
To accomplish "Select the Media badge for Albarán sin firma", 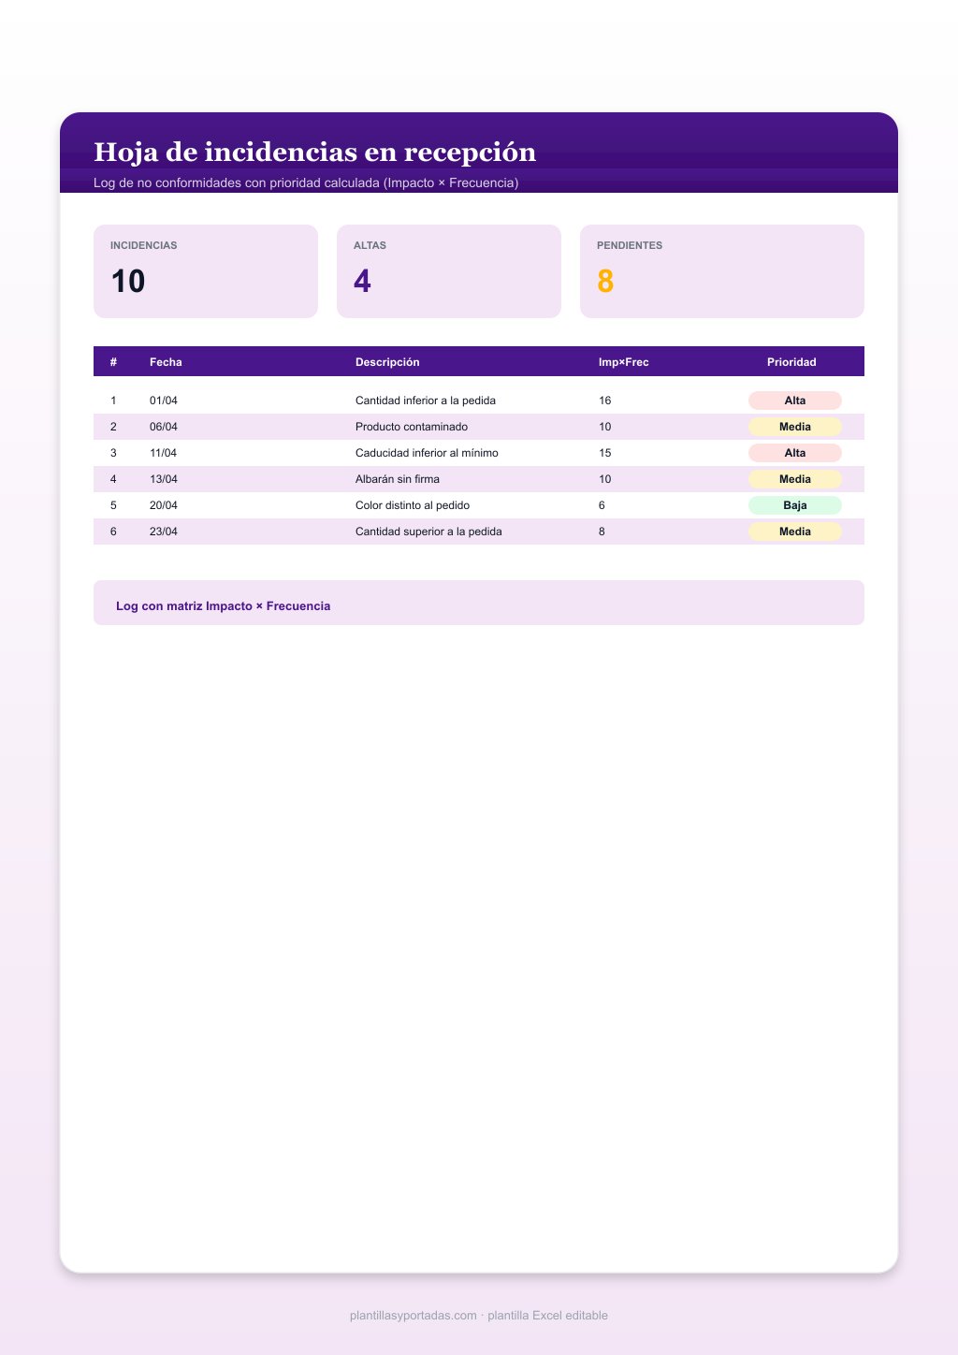I will 795,479.
